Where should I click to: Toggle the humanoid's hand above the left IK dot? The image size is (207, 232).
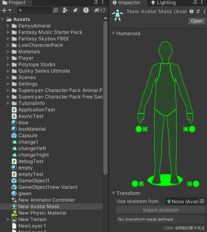pyautogui.click(x=141, y=118)
